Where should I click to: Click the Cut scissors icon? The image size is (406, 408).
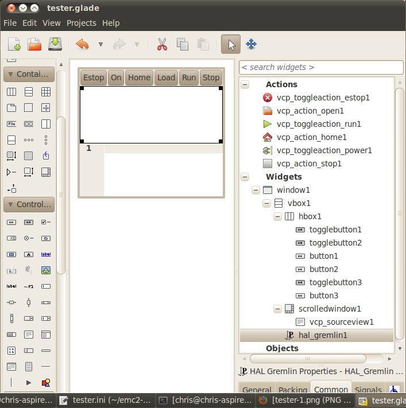click(162, 44)
